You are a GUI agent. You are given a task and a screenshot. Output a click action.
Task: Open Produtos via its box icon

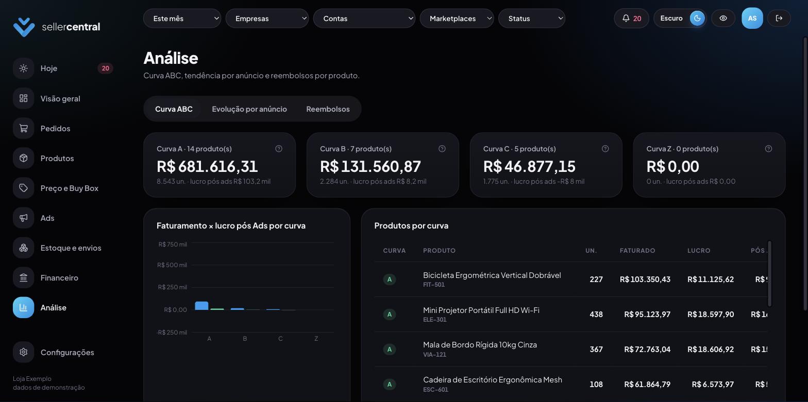tap(23, 158)
